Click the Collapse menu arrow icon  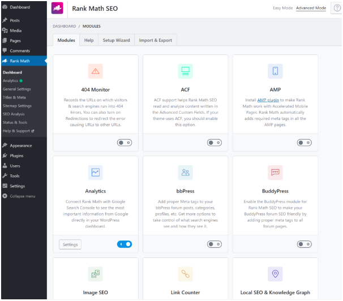[x=5, y=196]
